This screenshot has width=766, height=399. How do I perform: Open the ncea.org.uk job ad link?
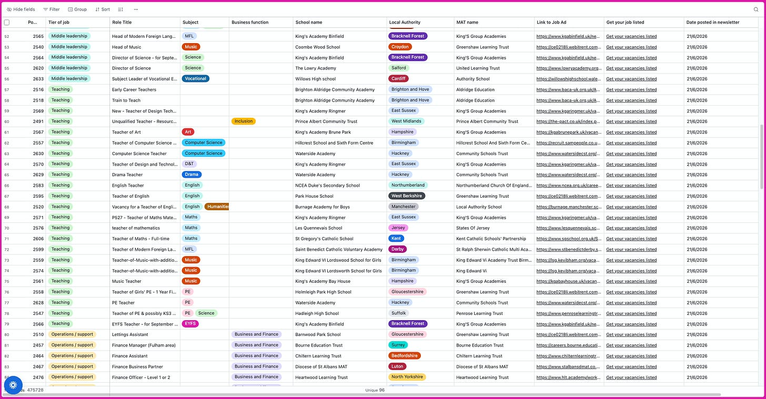pos(568,186)
